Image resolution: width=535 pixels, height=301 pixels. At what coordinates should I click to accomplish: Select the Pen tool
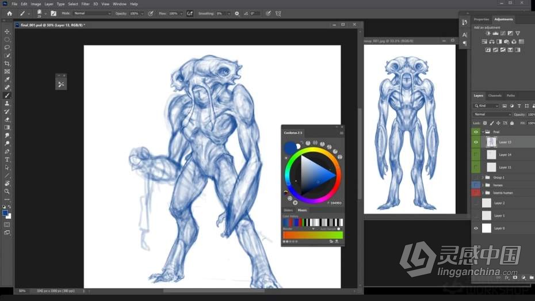[7, 151]
